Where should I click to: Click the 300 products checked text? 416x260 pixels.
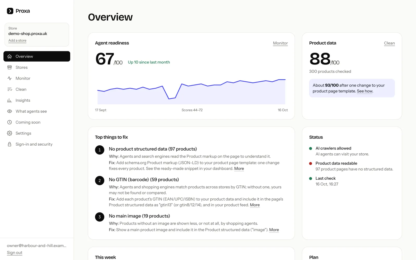pos(330,71)
